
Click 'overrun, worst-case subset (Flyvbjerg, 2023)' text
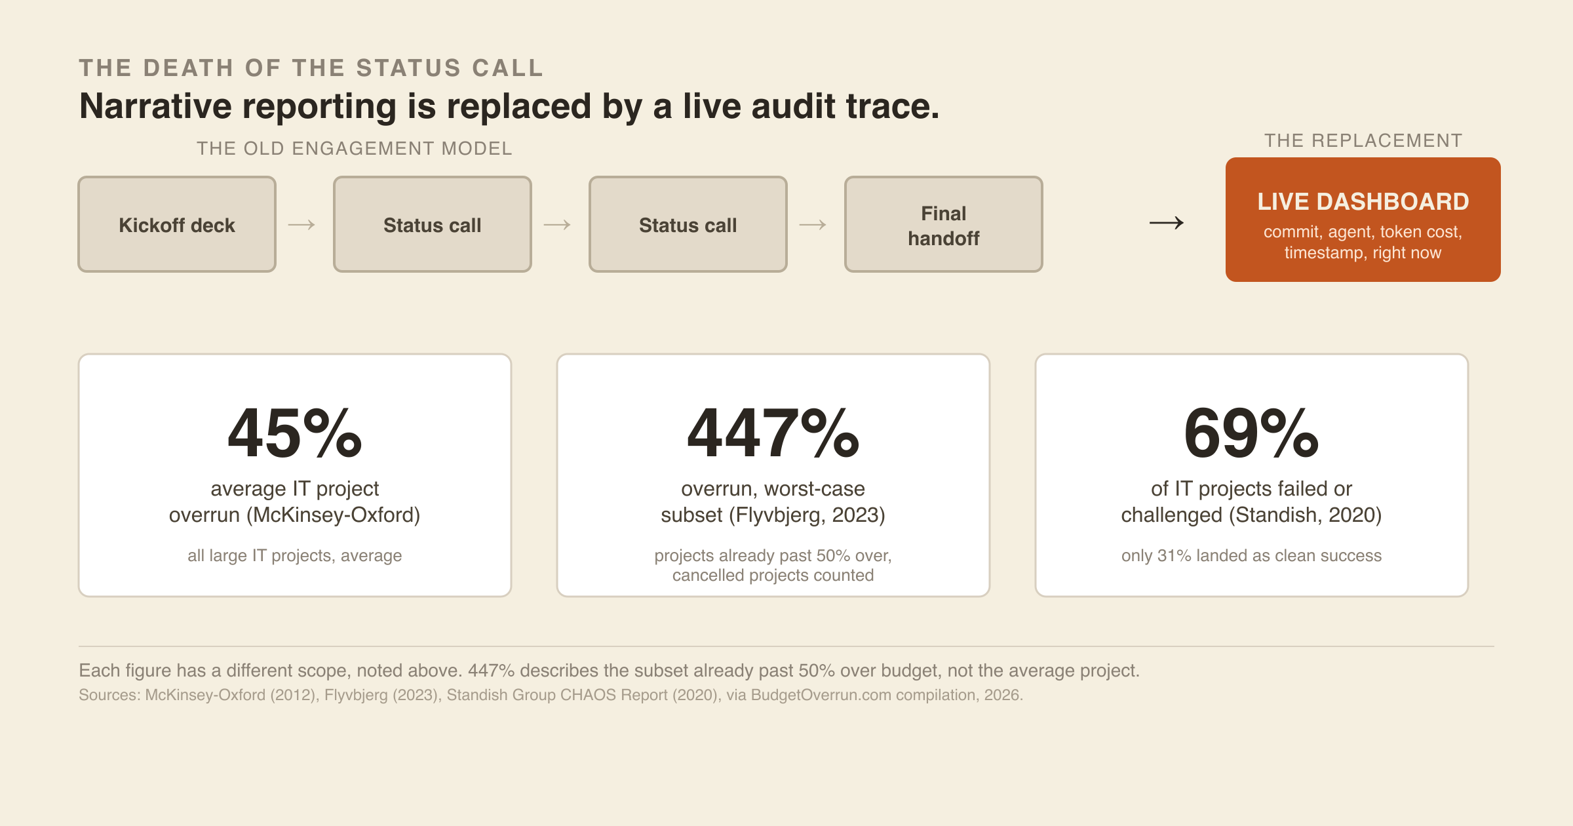click(773, 501)
